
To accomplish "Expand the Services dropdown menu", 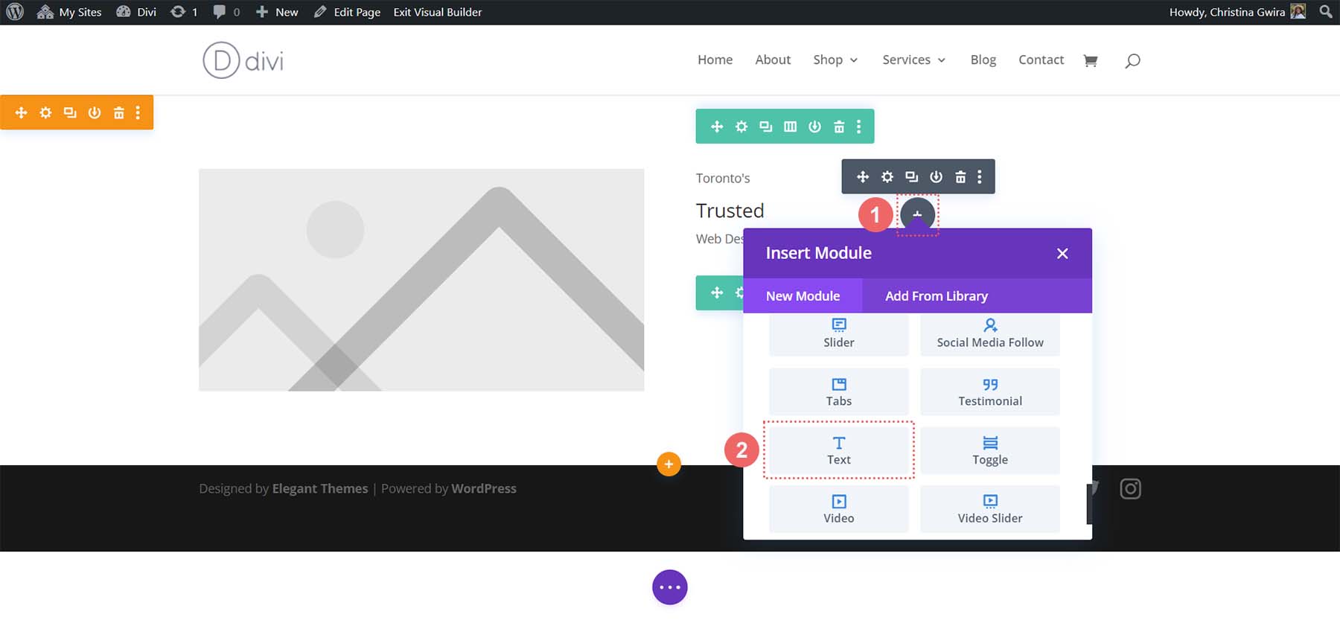I will [913, 60].
